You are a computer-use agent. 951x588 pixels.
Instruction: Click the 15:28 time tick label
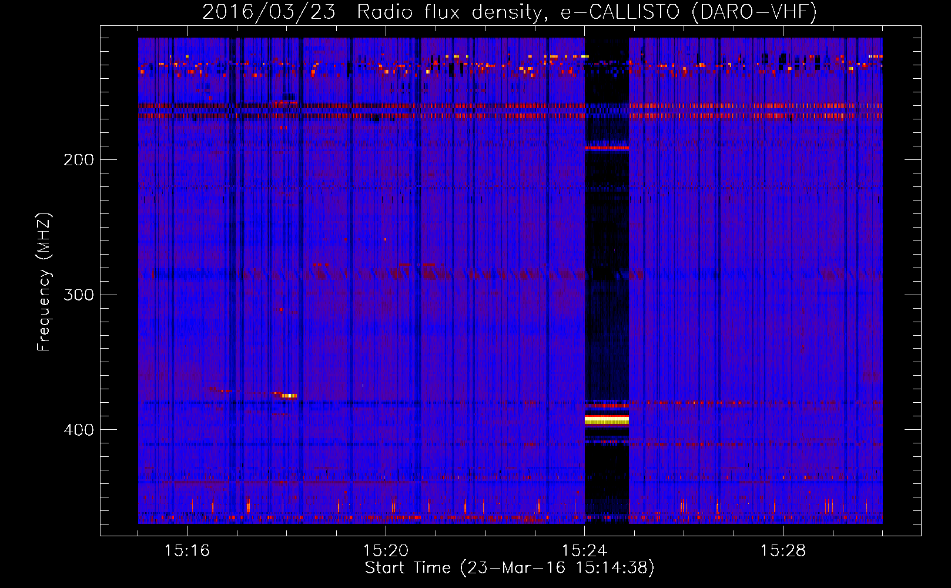point(783,551)
